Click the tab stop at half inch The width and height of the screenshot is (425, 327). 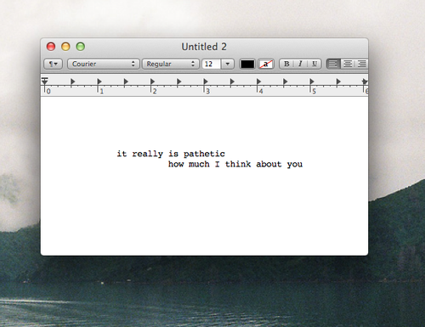pos(72,82)
